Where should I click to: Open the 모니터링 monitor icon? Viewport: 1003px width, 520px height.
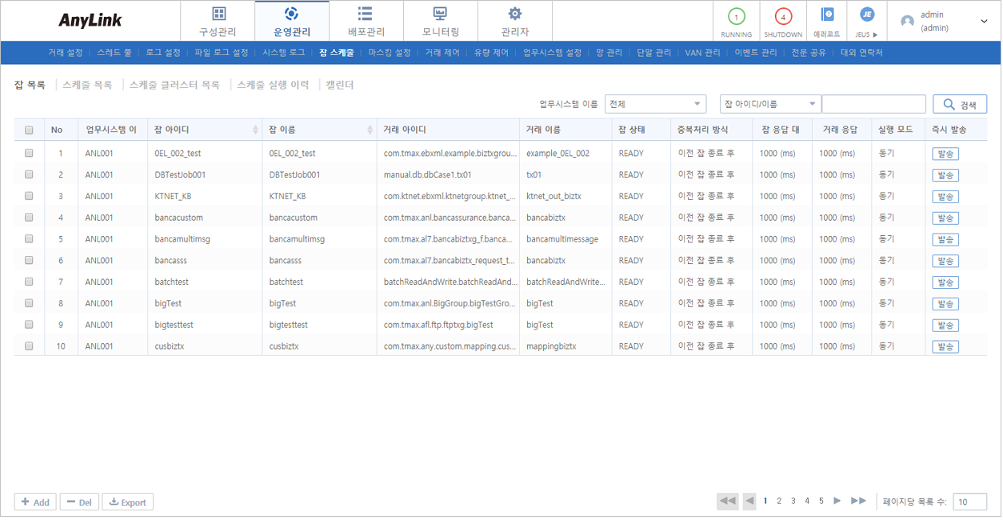click(440, 14)
